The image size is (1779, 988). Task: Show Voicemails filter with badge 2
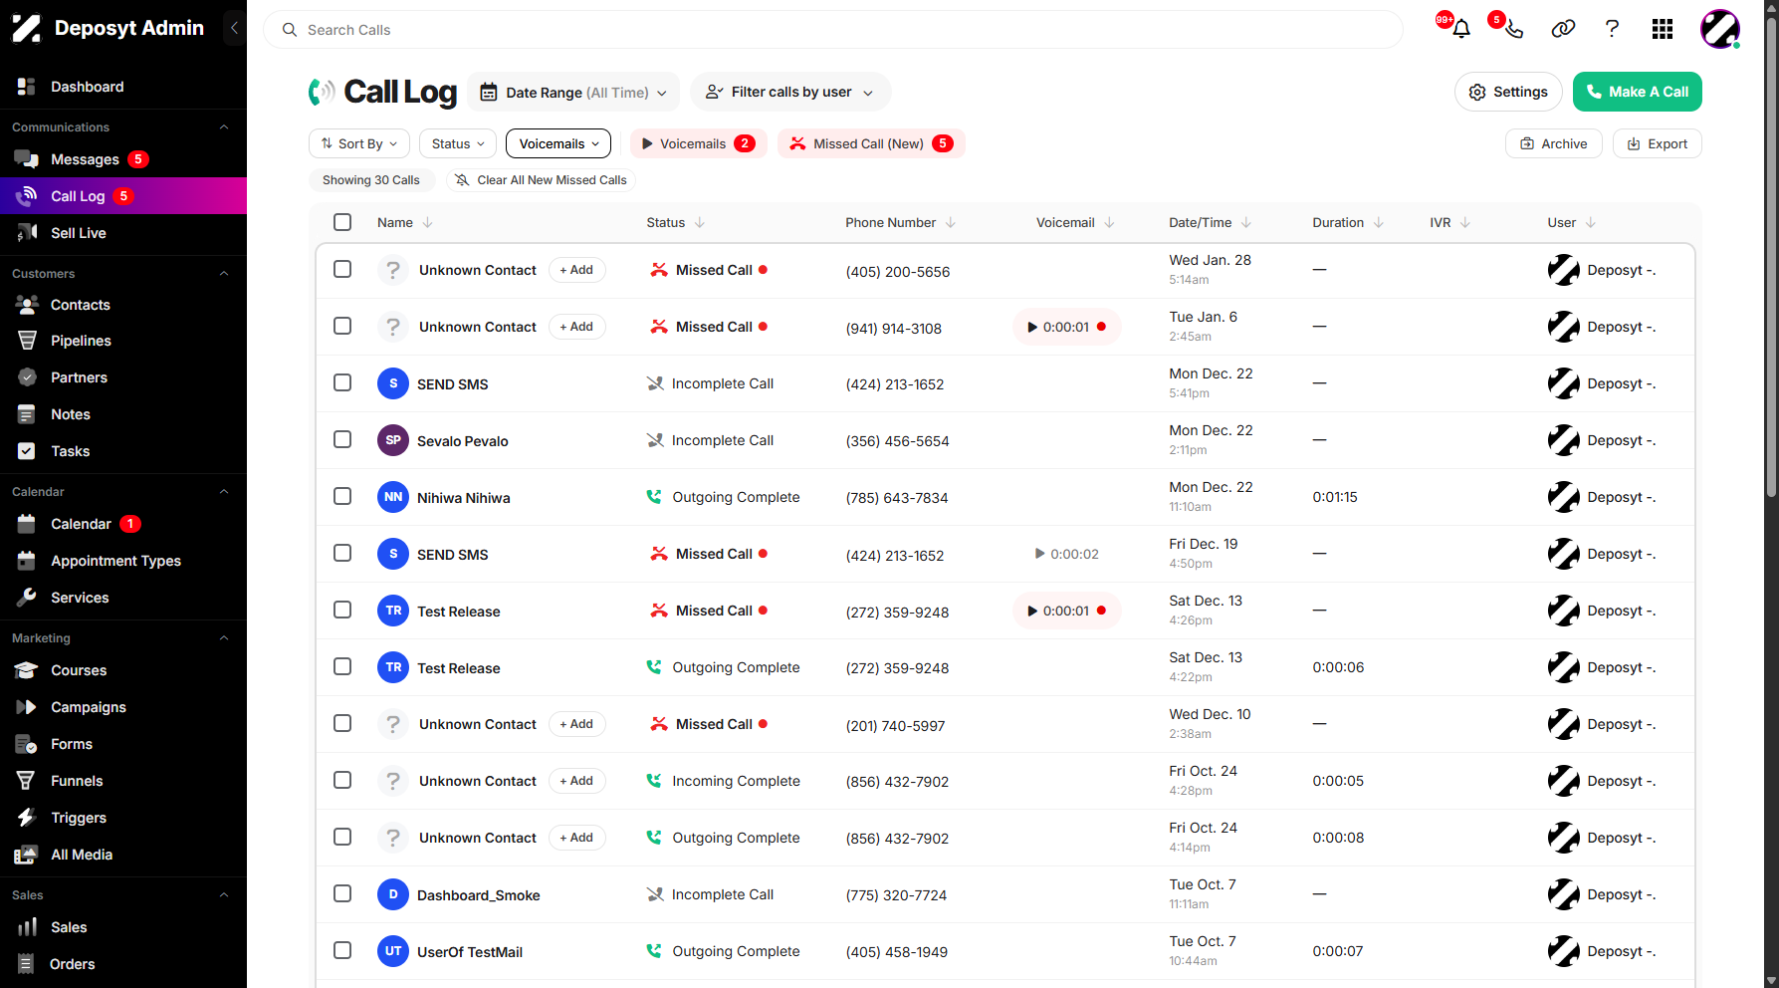click(699, 143)
